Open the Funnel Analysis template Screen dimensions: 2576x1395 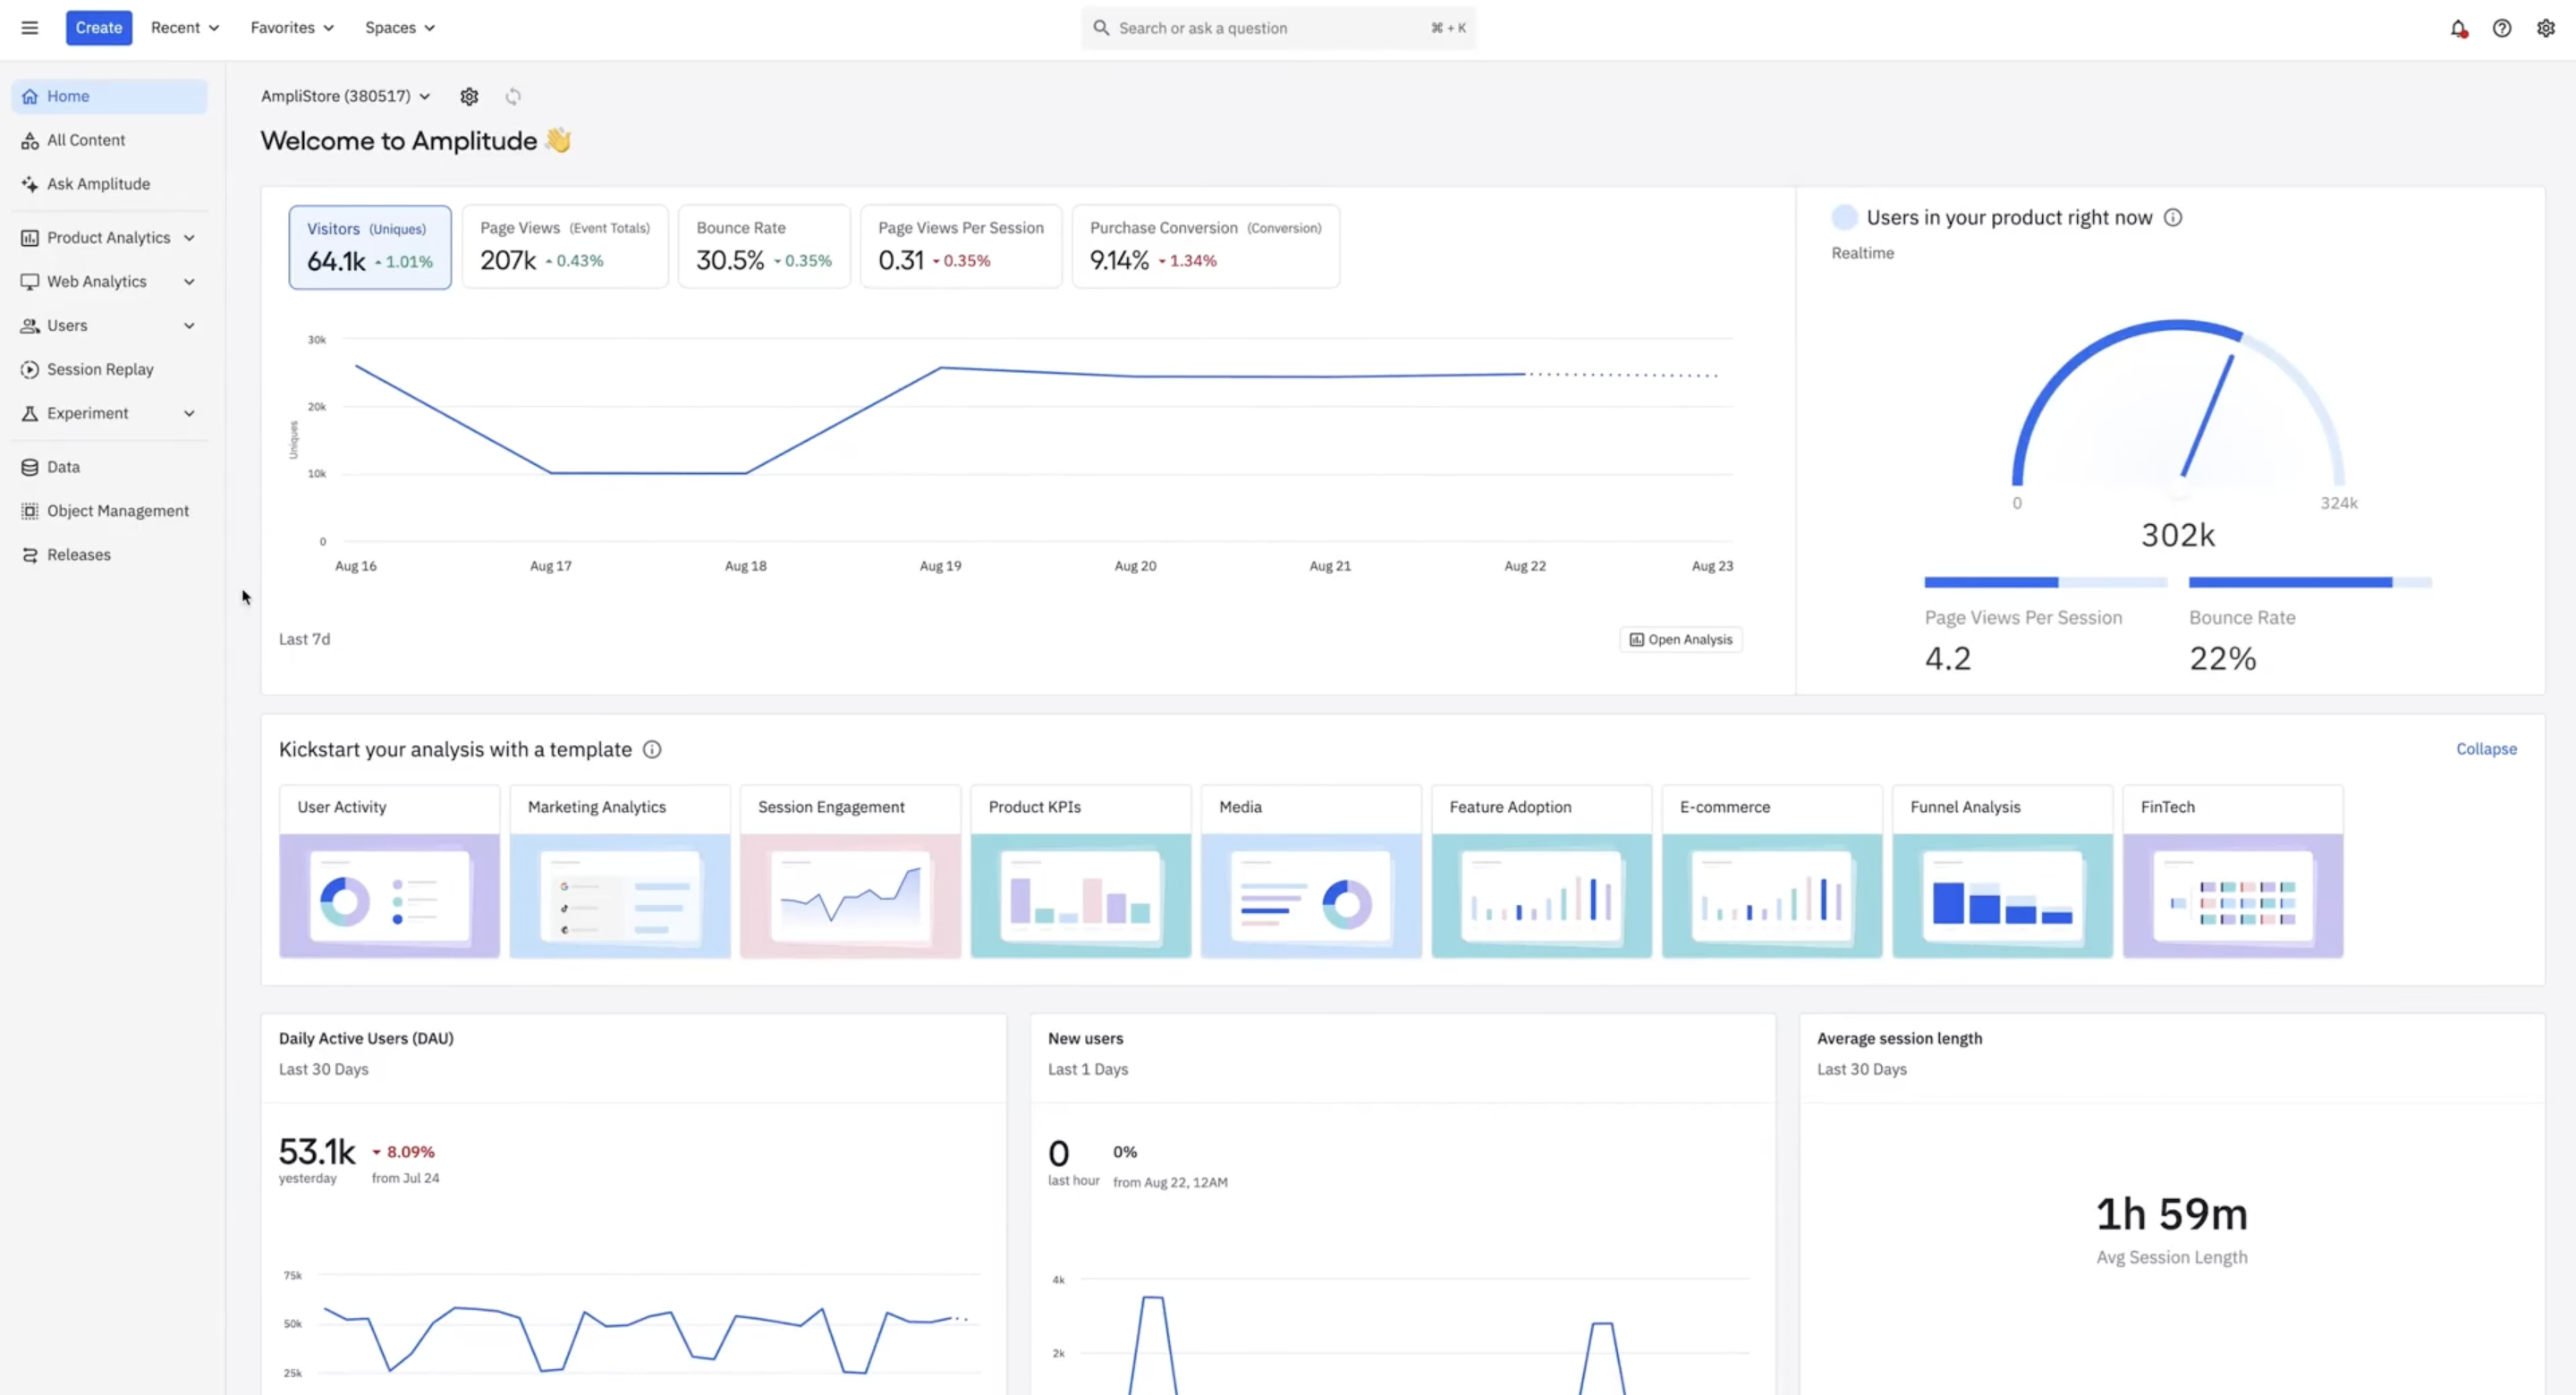[x=2002, y=872]
